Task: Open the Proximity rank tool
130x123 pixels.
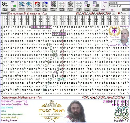Action: click(x=70, y=4)
